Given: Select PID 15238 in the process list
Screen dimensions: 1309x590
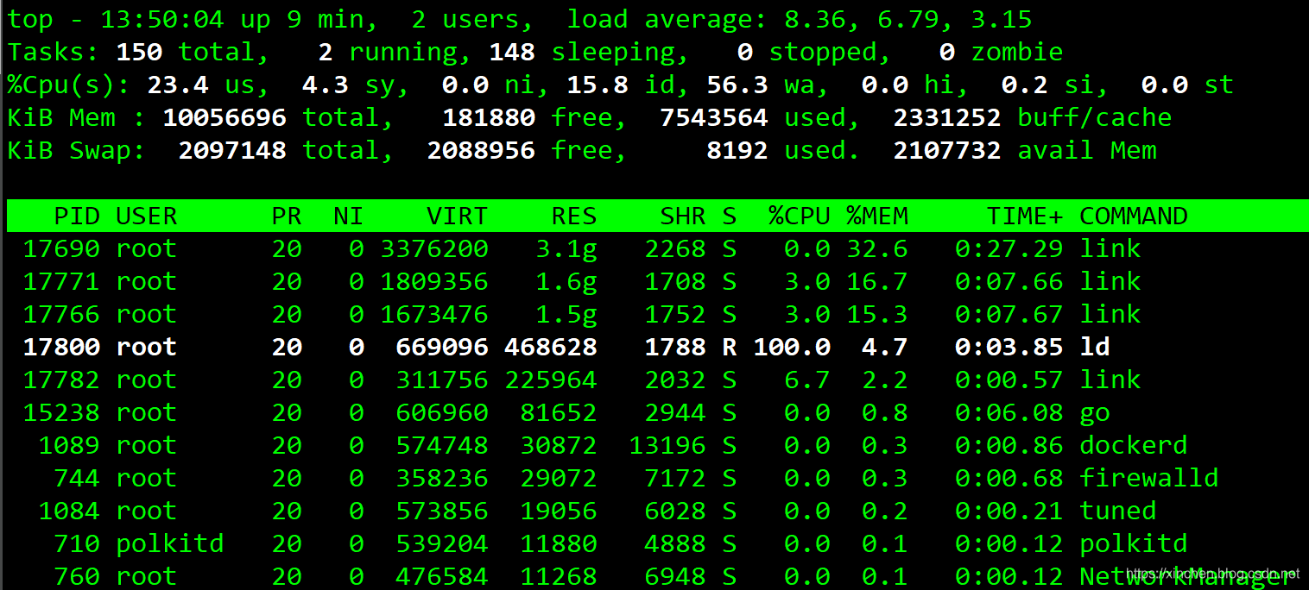Looking at the screenshot, I should click(x=61, y=412).
